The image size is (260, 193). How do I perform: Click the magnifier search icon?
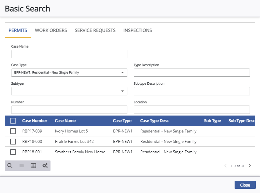point(10,166)
